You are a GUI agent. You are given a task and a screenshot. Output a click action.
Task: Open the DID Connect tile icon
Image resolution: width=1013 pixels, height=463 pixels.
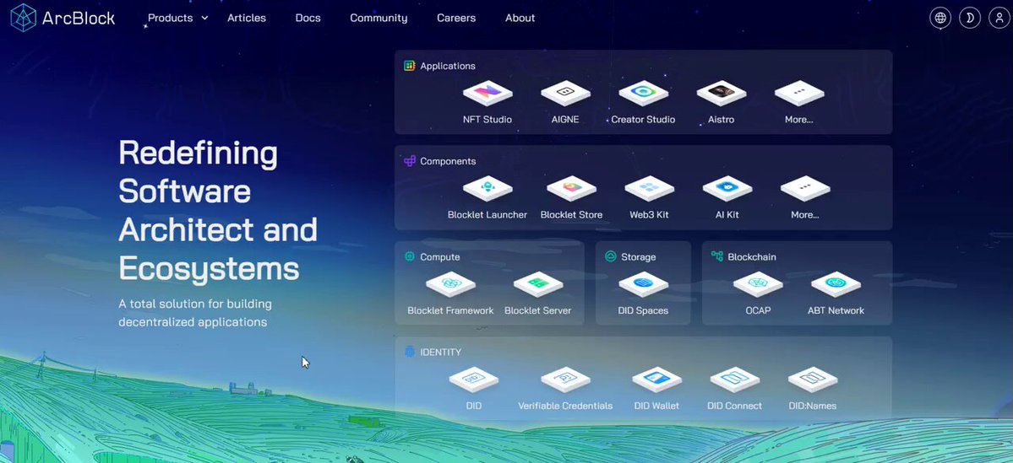tap(734, 380)
